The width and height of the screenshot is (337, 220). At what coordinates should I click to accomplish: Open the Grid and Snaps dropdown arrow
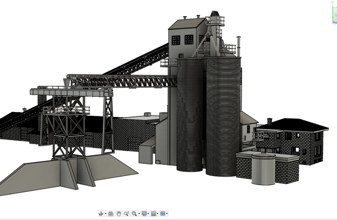[158, 214]
